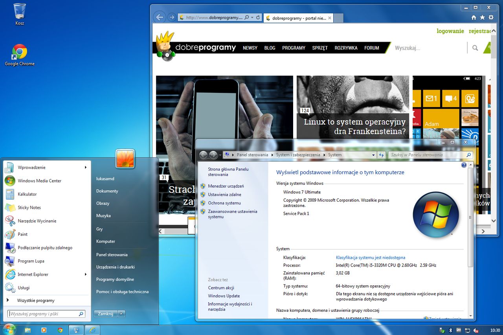Open Ustawienia zdalne in the System window
Viewport: 503px width, 335px height.
pos(225,195)
